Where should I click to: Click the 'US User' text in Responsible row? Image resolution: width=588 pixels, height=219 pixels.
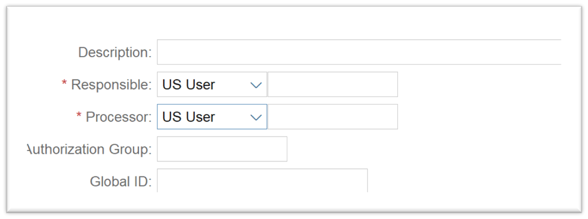click(x=188, y=85)
